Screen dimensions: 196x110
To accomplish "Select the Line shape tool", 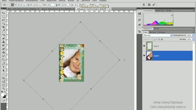I will click(3, 74).
